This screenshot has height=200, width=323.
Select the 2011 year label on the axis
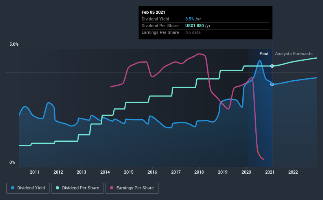[34, 172]
